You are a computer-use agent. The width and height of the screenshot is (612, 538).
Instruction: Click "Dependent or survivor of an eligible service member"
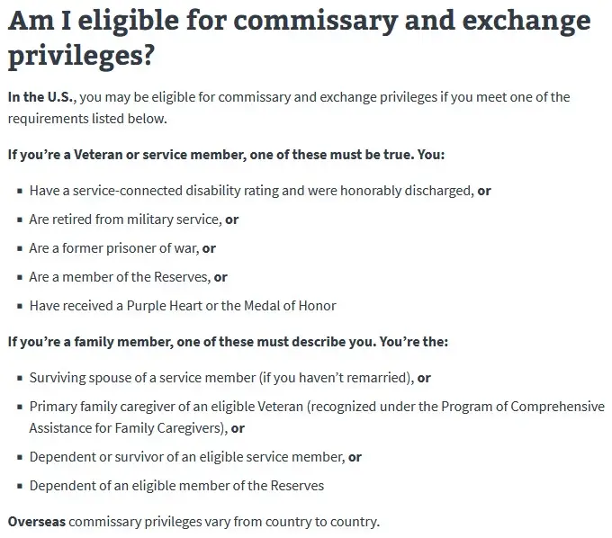click(186, 457)
